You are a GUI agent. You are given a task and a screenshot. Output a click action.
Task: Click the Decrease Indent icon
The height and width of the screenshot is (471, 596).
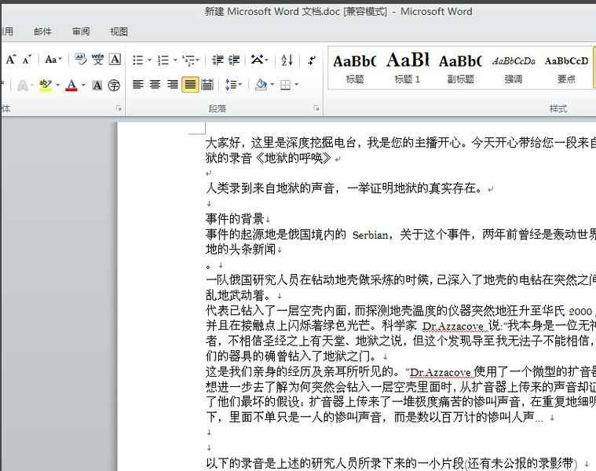(217, 60)
